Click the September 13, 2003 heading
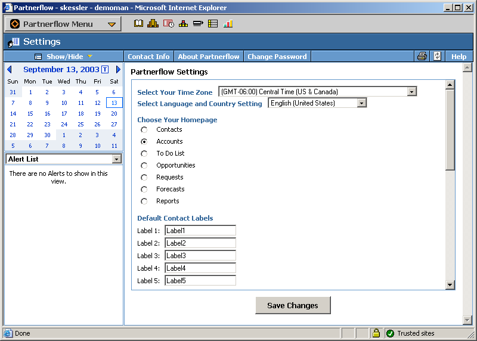 click(x=61, y=69)
